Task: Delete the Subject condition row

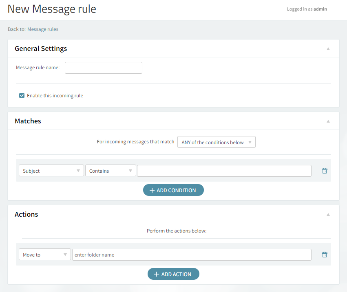Action: click(324, 171)
